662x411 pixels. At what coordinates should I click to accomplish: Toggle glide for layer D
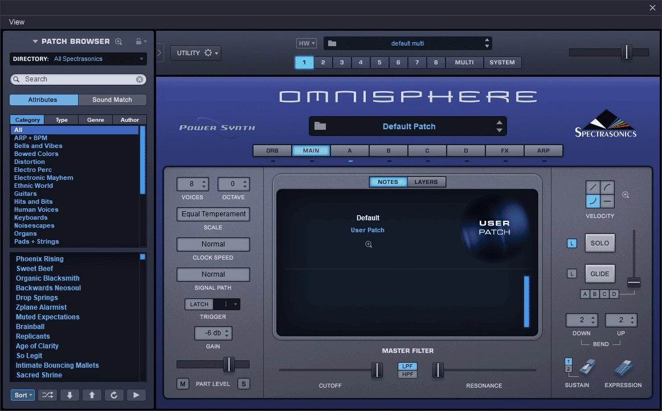click(x=614, y=294)
